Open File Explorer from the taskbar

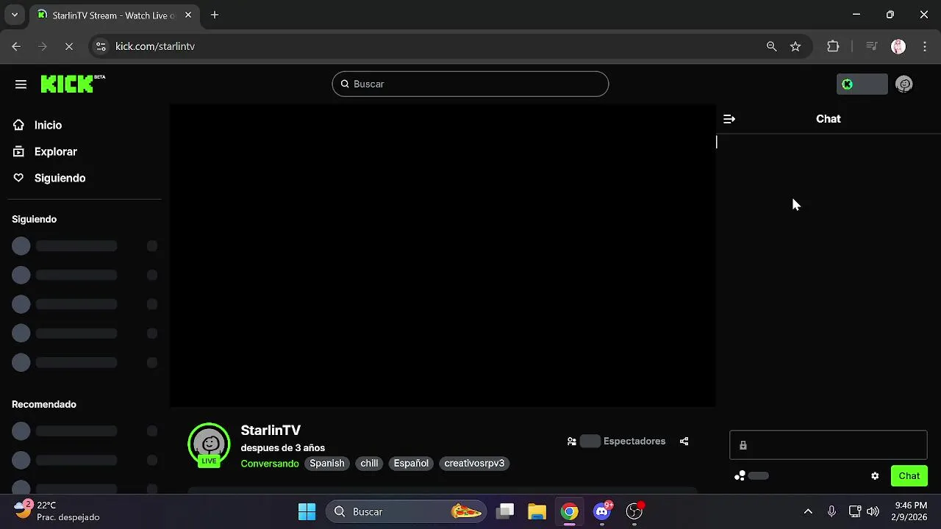pos(537,511)
